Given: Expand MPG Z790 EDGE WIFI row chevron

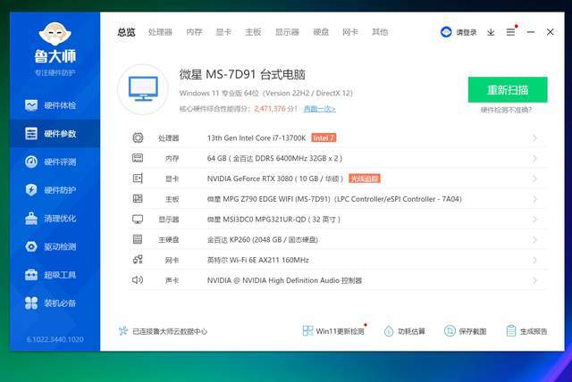Looking at the screenshot, I should 534,199.
